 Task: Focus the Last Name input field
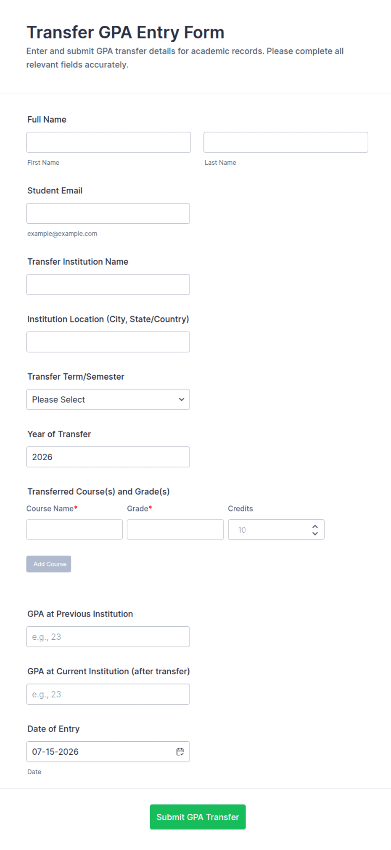(x=286, y=142)
